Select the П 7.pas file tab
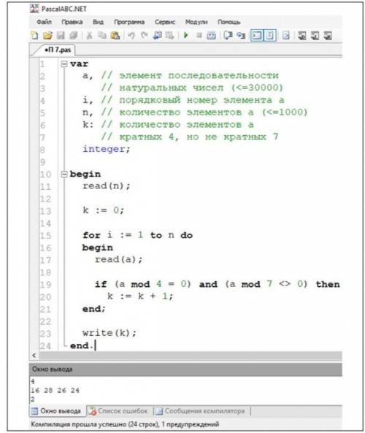365x433 pixels. tap(58, 50)
